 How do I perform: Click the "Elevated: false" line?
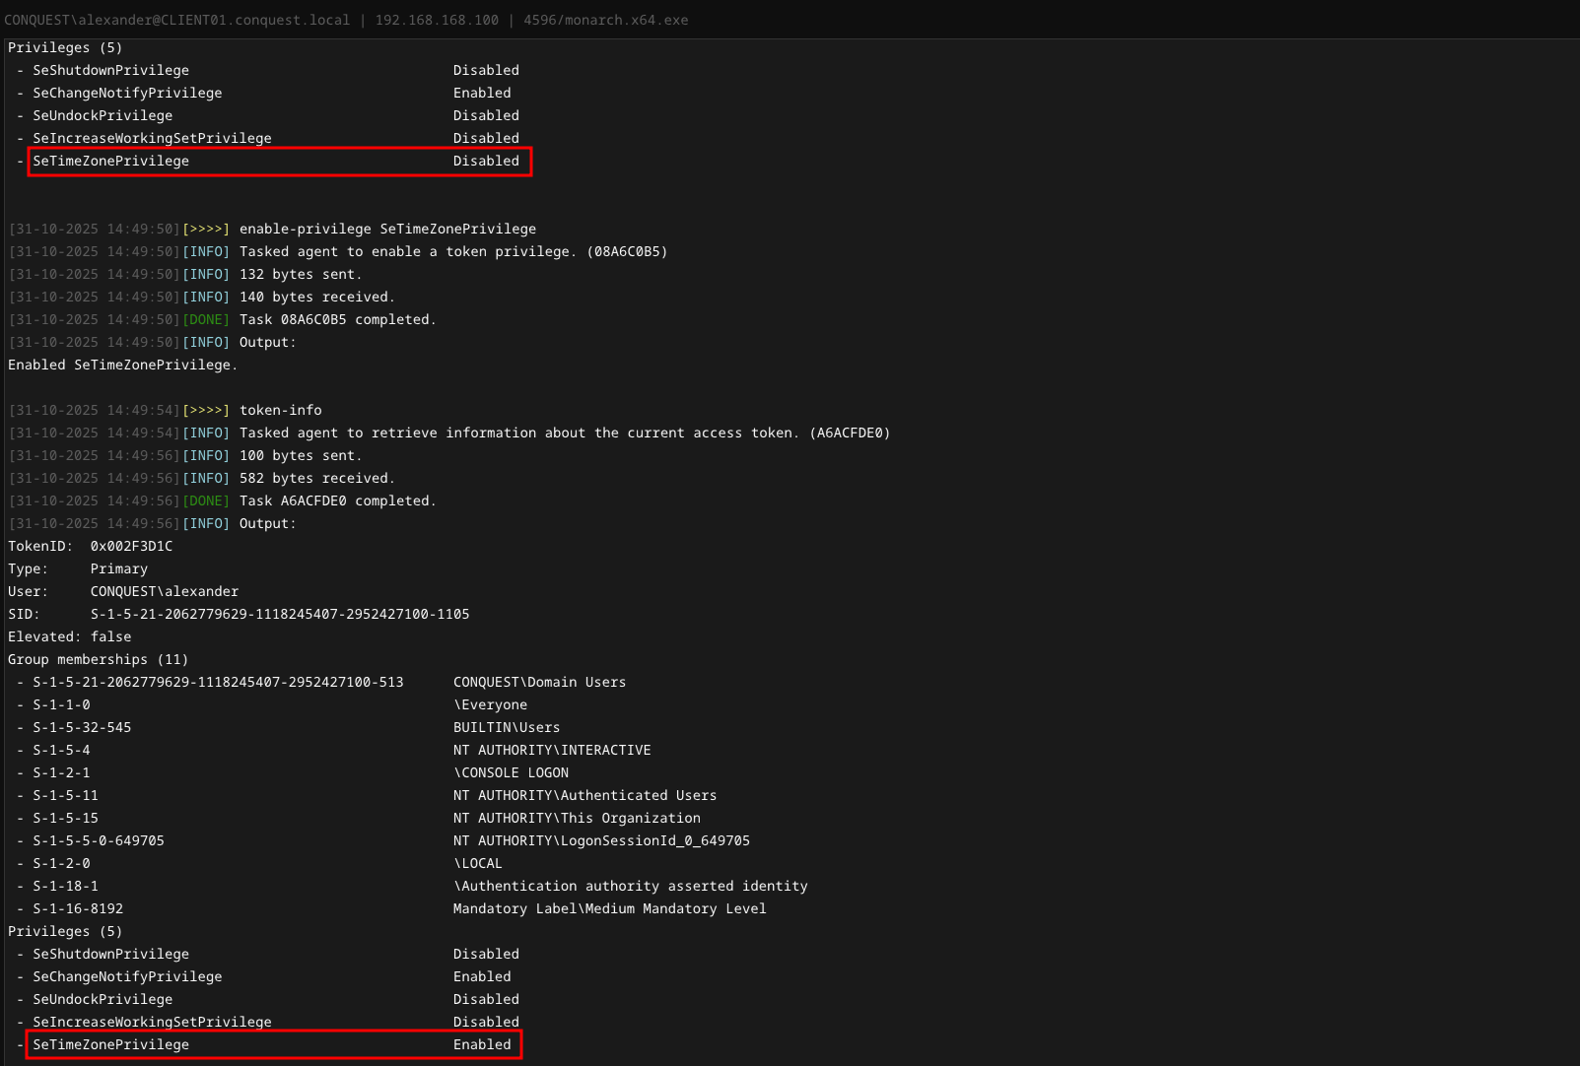(69, 636)
